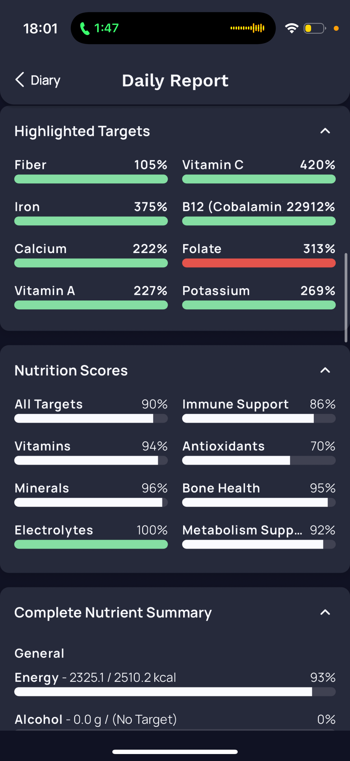This screenshot has width=350, height=761.
Task: Tap the Wi-Fi status icon
Action: 291,28
